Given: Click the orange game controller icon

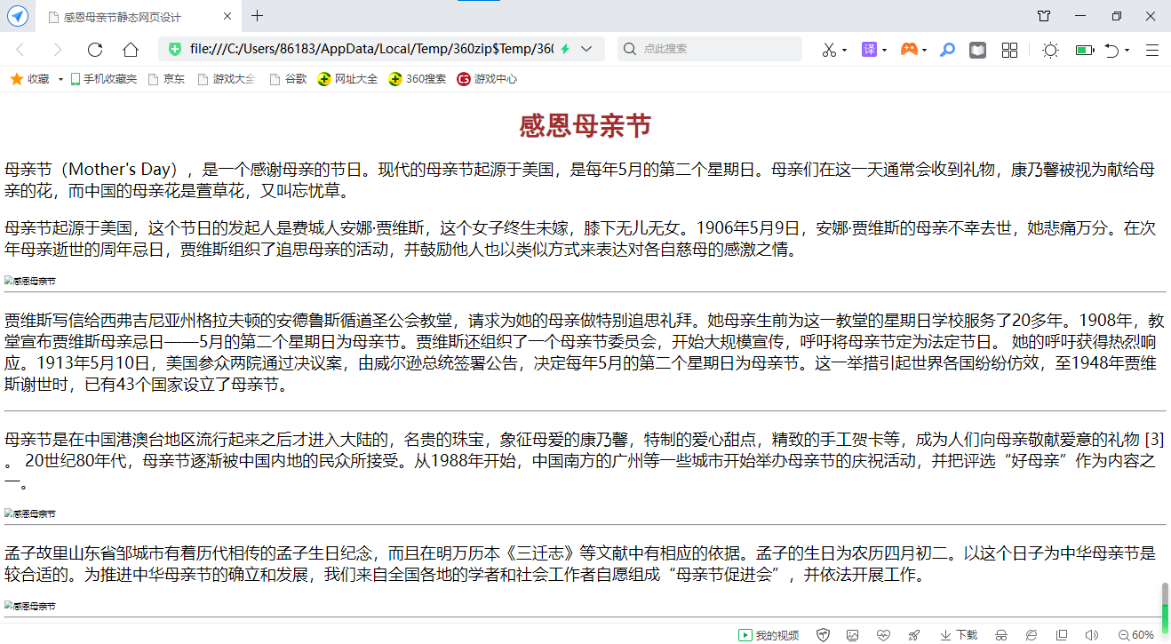Looking at the screenshot, I should tap(909, 50).
